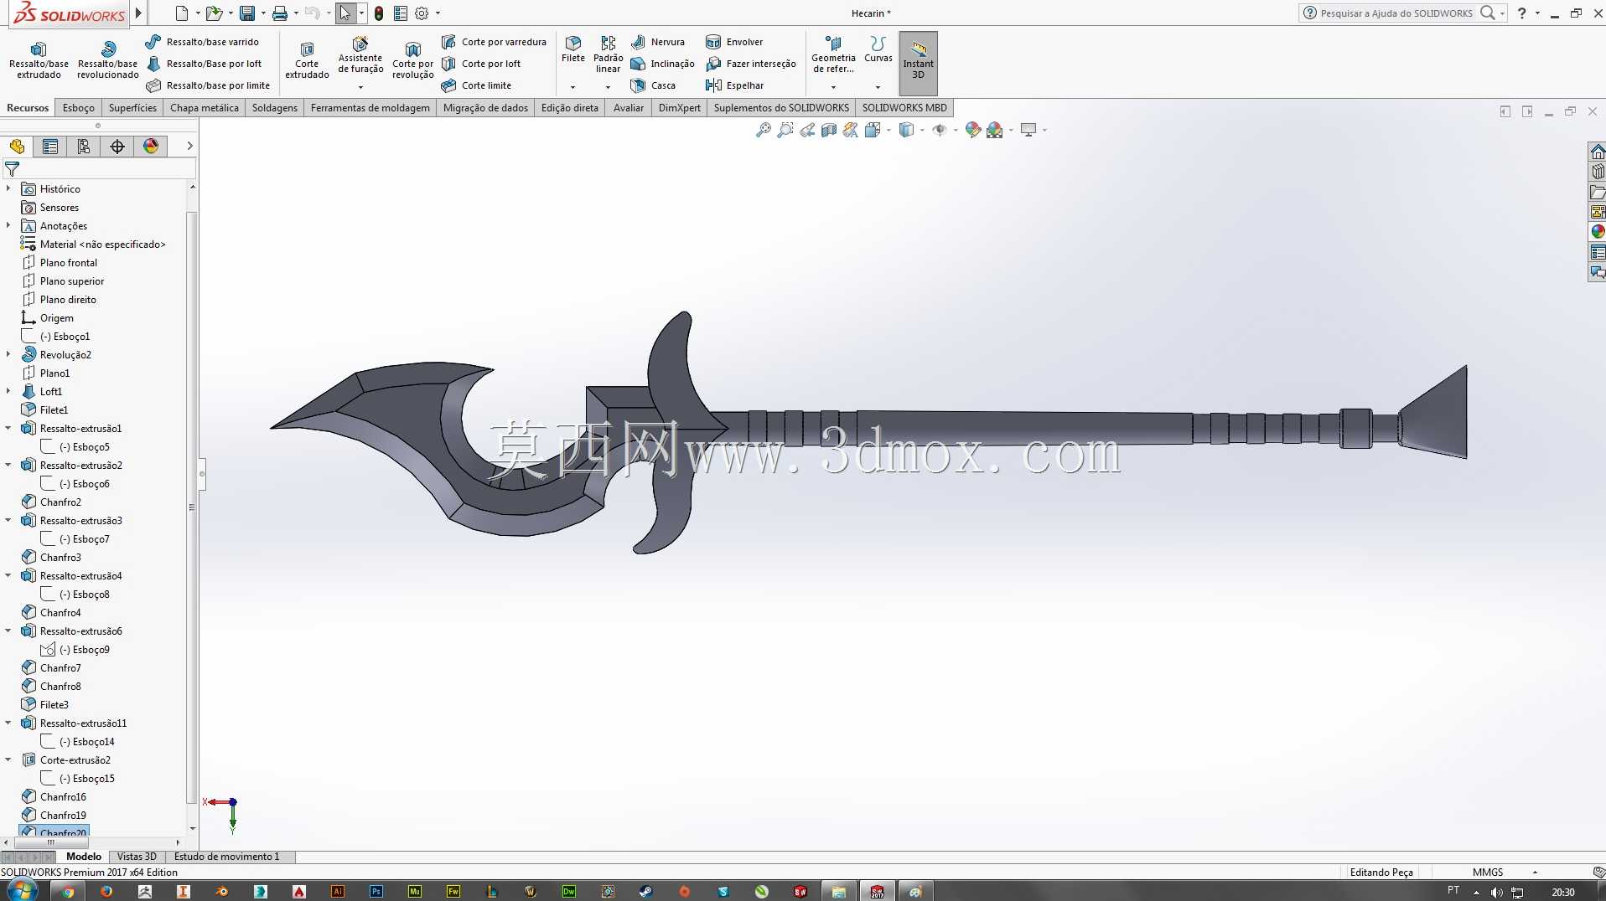Image resolution: width=1606 pixels, height=901 pixels.
Task: Expand the Loft1 feature node
Action: click(x=8, y=392)
